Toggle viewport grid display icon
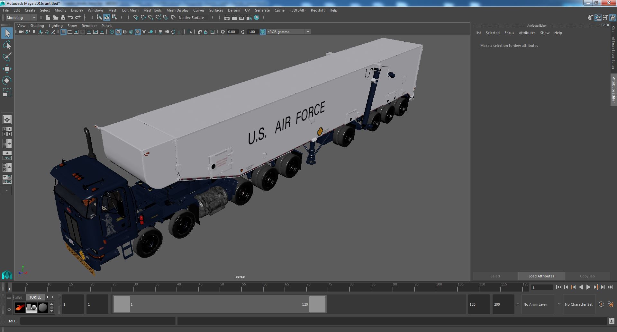This screenshot has height=332, width=617. pyautogui.click(x=63, y=32)
